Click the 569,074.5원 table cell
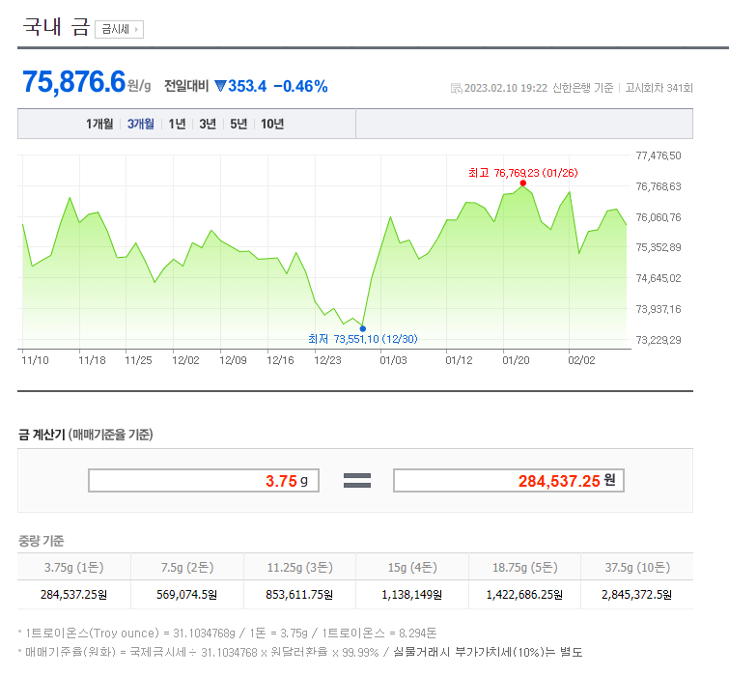 pos(187,595)
